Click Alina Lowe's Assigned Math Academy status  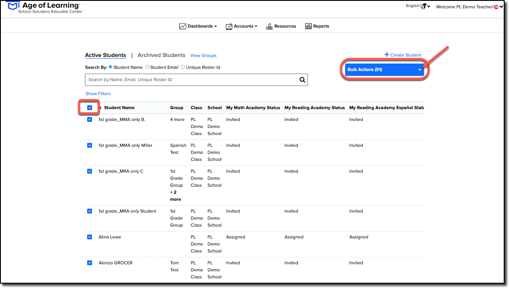(236, 237)
